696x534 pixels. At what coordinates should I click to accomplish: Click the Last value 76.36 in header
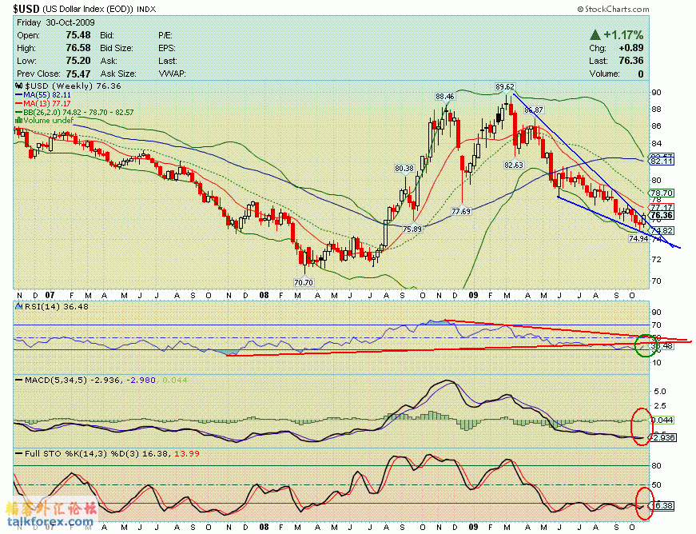point(630,61)
